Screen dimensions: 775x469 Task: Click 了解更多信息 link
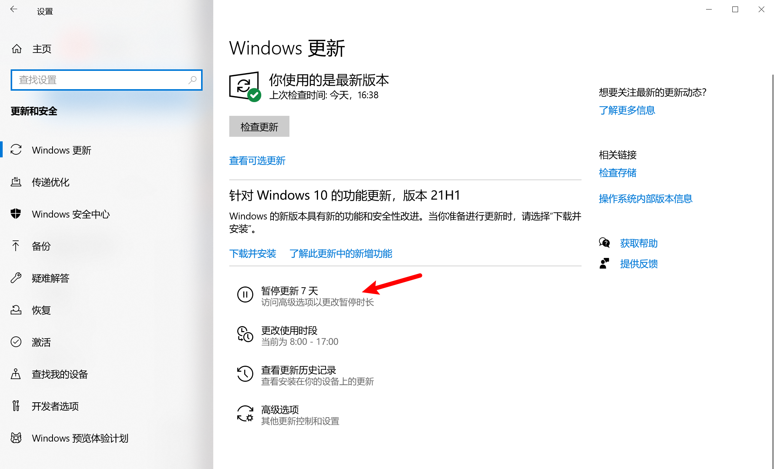tap(627, 110)
